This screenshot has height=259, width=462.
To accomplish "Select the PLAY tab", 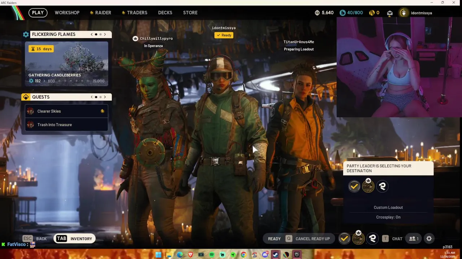I will (x=38, y=13).
